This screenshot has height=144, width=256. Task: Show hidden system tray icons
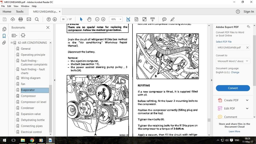tap(218, 140)
